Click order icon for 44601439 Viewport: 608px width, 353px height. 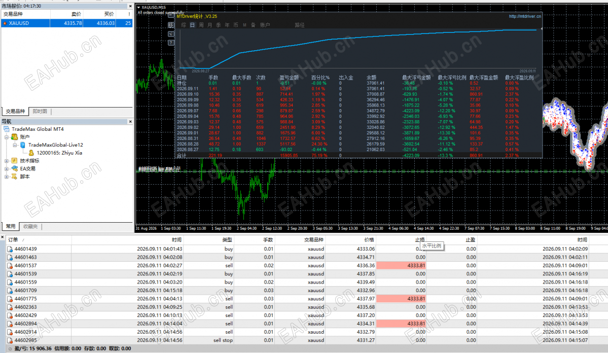tap(10, 249)
